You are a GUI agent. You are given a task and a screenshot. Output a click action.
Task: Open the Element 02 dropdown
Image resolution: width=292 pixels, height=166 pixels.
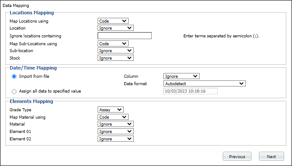(115, 139)
